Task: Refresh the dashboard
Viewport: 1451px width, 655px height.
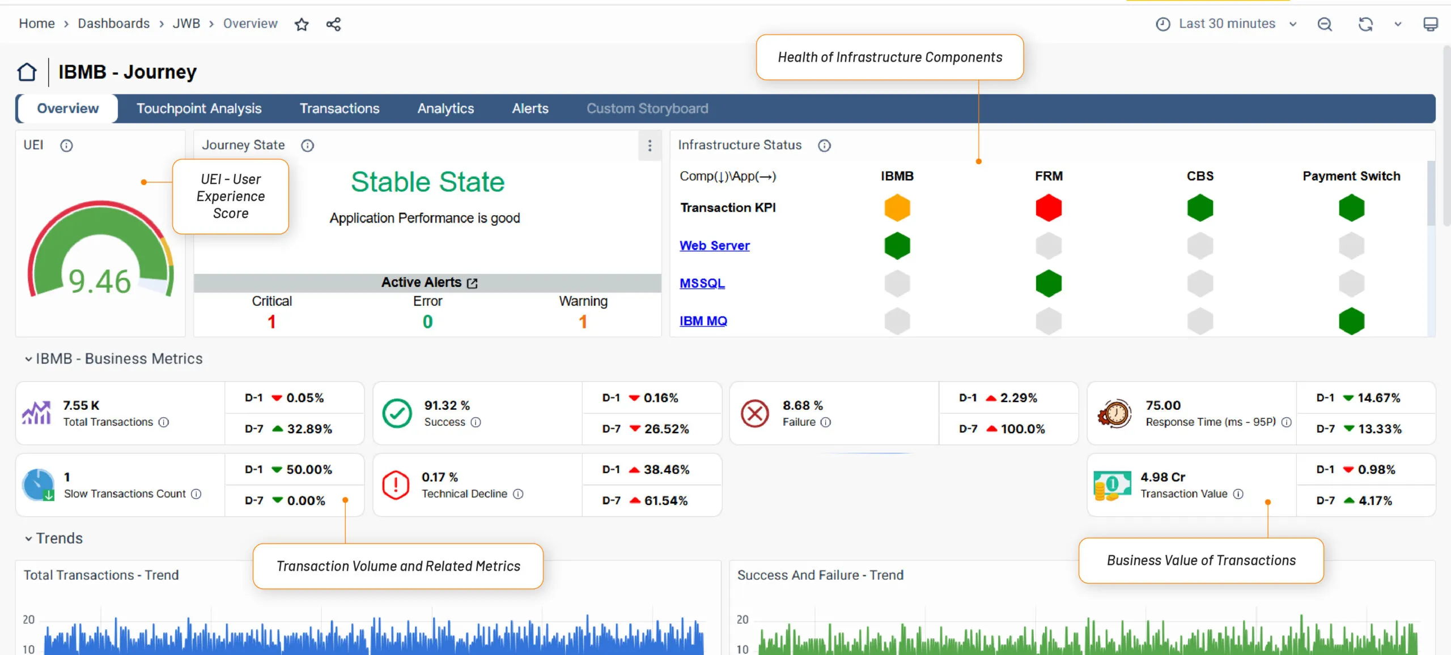Action: coord(1365,24)
